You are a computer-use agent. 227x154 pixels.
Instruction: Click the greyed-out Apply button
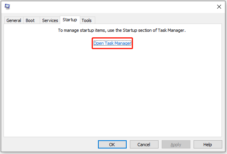[x=176, y=144]
